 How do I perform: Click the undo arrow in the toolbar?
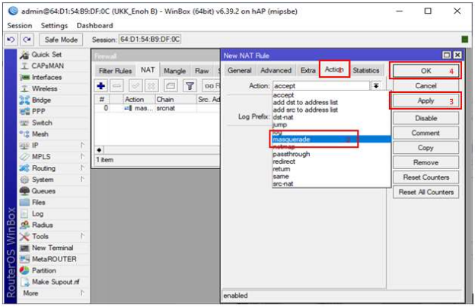click(x=11, y=40)
